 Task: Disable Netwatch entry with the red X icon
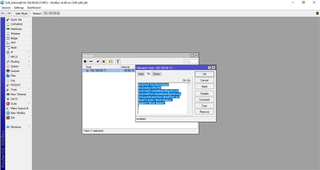click(104, 61)
